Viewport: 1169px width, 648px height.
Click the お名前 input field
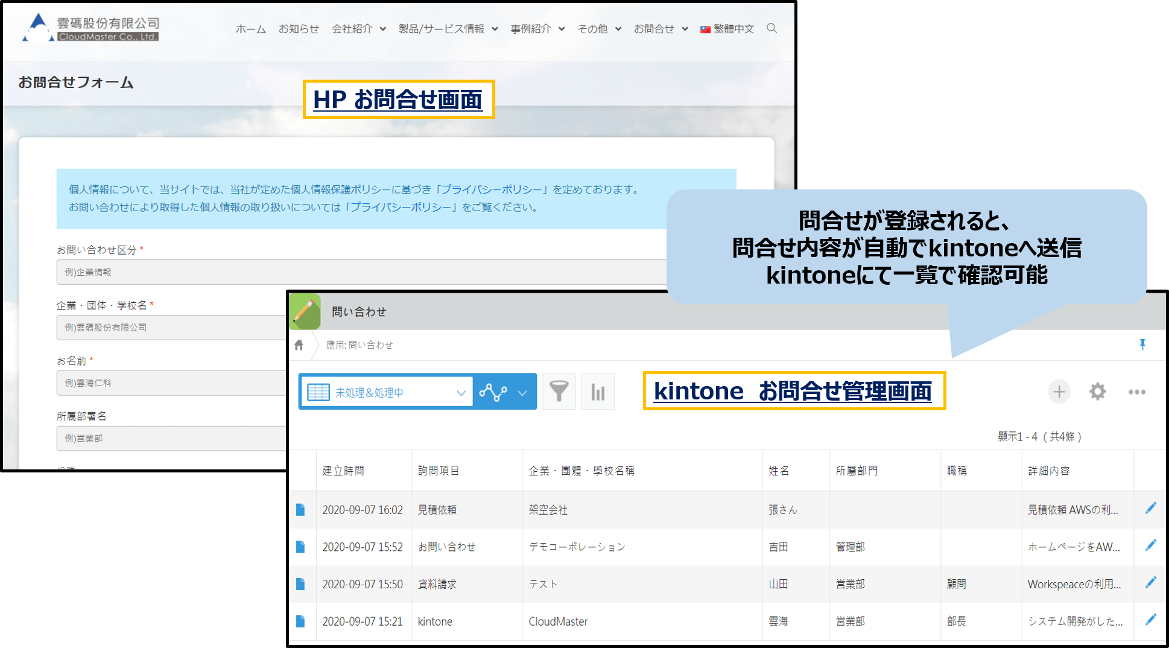[172, 383]
